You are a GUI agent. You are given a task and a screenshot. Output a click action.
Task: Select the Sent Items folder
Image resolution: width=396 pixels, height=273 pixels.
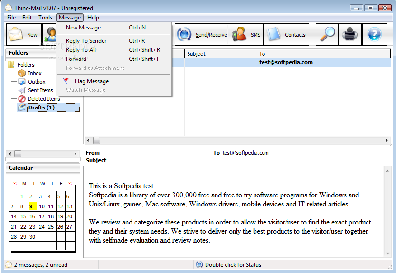40,90
